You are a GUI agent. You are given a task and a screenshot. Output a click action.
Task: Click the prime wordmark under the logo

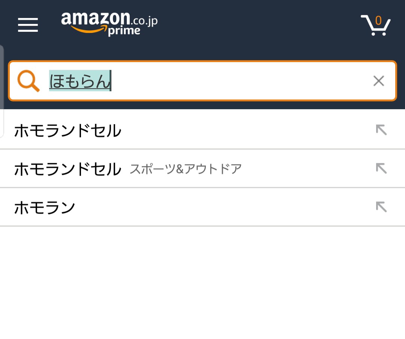[x=124, y=31]
